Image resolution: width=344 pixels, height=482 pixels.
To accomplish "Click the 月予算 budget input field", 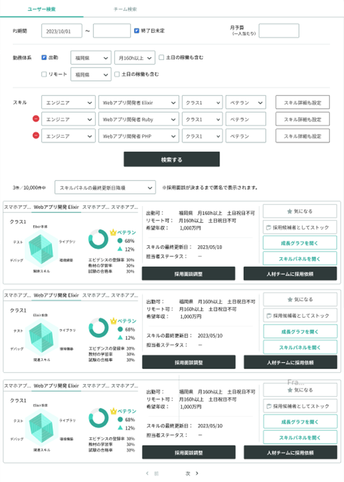I will tap(279, 31).
